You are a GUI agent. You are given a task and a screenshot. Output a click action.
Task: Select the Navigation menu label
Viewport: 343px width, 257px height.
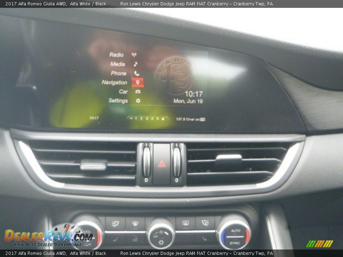[114, 82]
